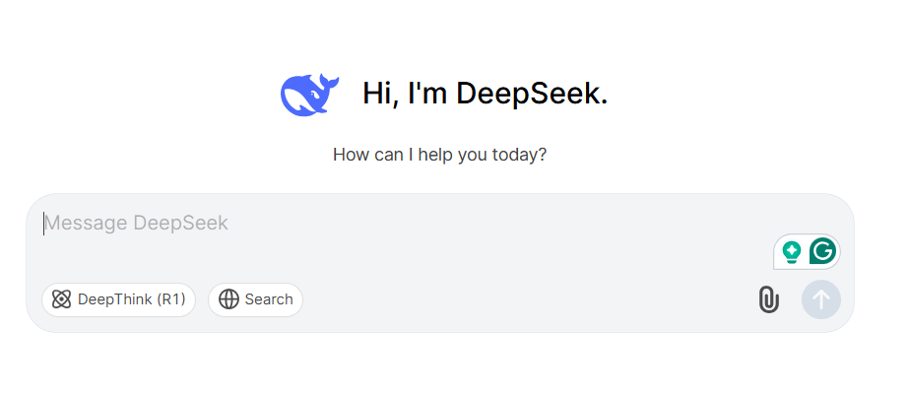Click the empty area between Search and paperclip
Image resolution: width=909 pixels, height=394 pixels.
[x=528, y=299]
